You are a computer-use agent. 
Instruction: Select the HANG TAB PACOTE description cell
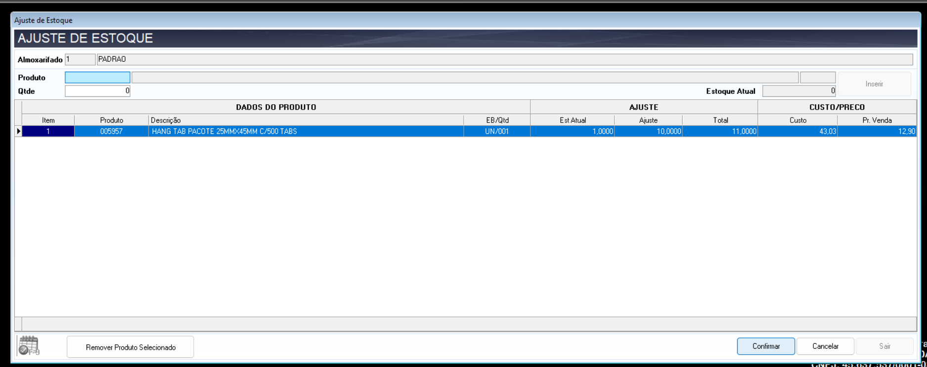pyautogui.click(x=306, y=131)
